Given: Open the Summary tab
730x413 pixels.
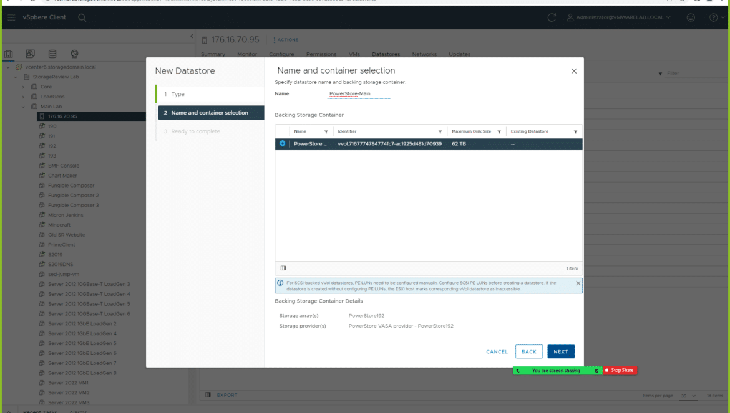Looking at the screenshot, I should 213,54.
